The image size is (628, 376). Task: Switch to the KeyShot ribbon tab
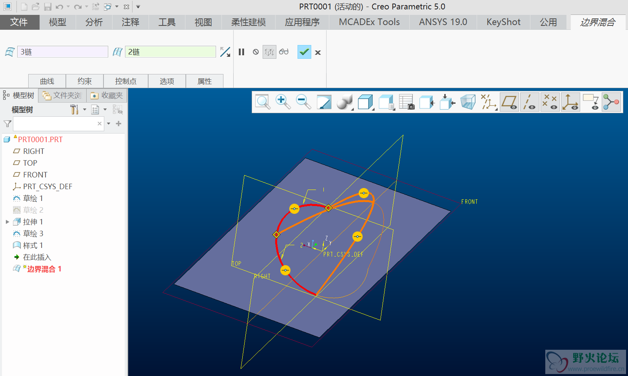click(x=503, y=22)
